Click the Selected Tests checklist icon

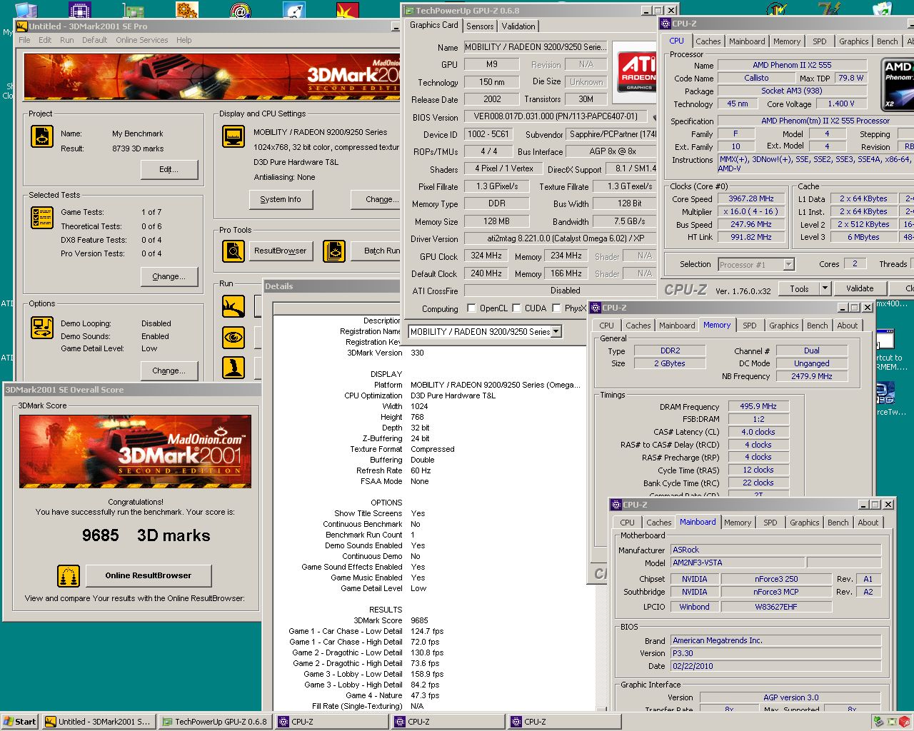pos(42,218)
